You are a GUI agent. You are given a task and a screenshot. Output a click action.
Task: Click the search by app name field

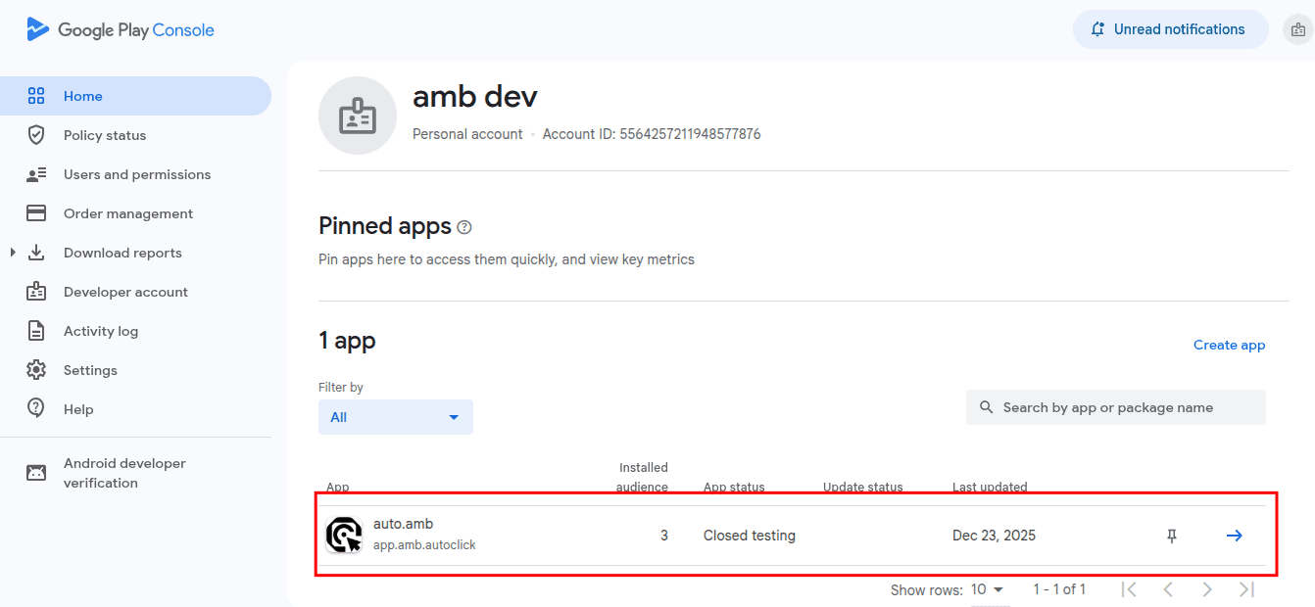1116,407
